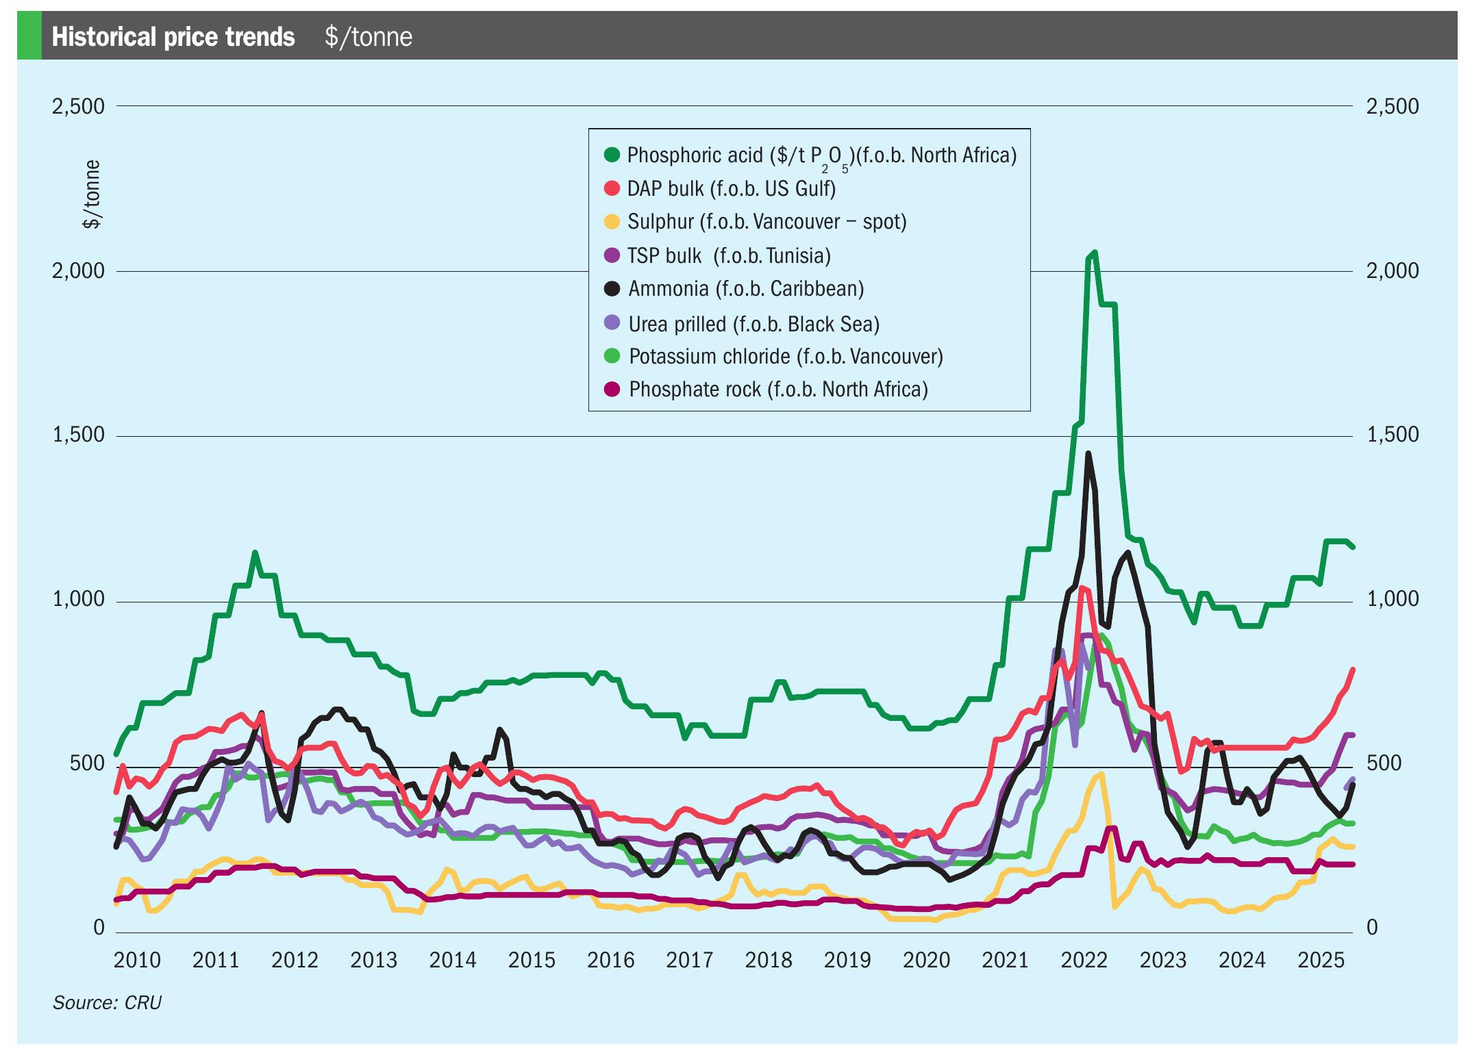Select the Urea prilled (f.o.b. Black Sea) label
Viewport: 1470px width, 1053px height.
pos(753,324)
